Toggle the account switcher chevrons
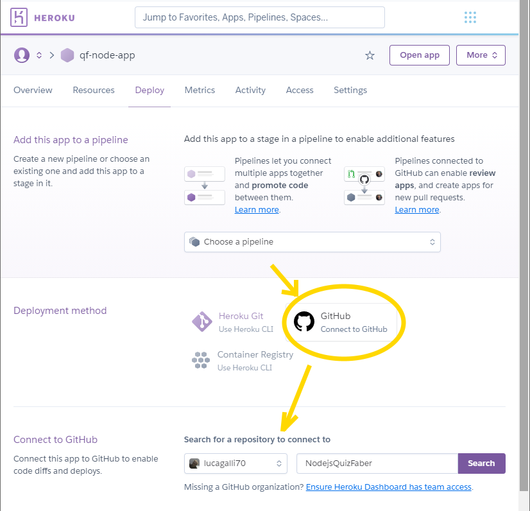 pyautogui.click(x=39, y=55)
